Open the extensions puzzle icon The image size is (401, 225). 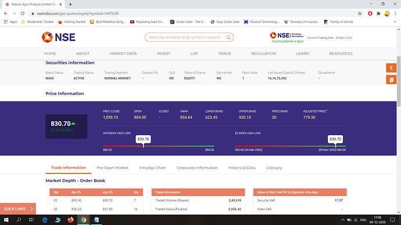(378, 13)
